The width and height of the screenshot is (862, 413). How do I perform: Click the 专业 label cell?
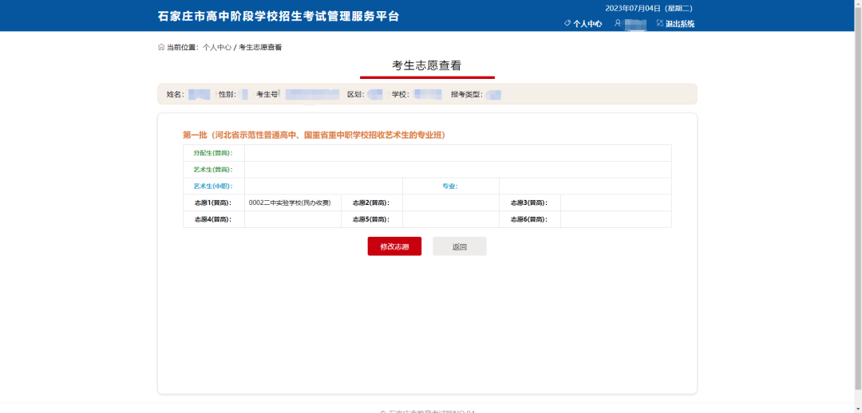(451, 187)
